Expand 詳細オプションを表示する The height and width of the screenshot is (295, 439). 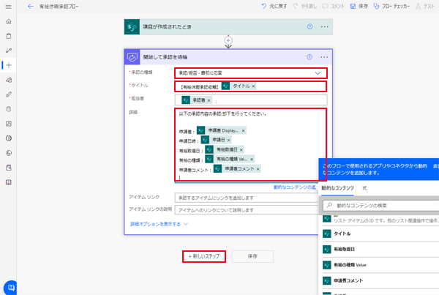pyautogui.click(x=159, y=224)
